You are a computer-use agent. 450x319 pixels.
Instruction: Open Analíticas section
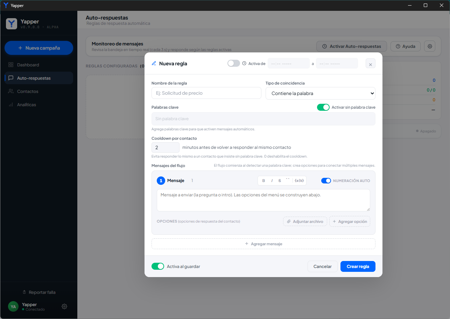[39, 104]
